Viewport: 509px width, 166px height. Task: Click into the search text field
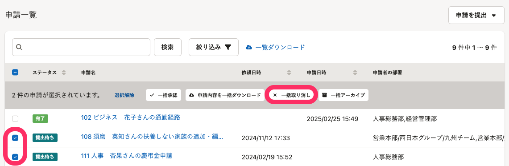click(81, 47)
